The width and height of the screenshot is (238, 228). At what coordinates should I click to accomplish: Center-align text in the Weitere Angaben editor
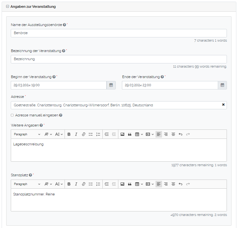173,134
